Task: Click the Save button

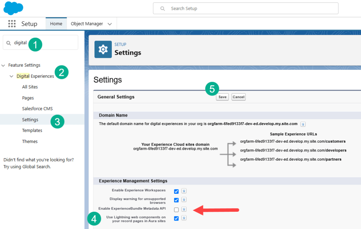Action: point(222,97)
